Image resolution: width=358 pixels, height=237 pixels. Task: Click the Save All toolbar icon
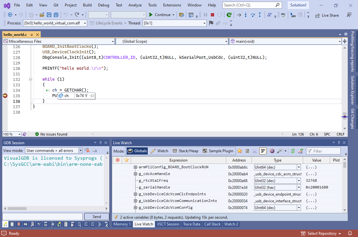pos(56,15)
